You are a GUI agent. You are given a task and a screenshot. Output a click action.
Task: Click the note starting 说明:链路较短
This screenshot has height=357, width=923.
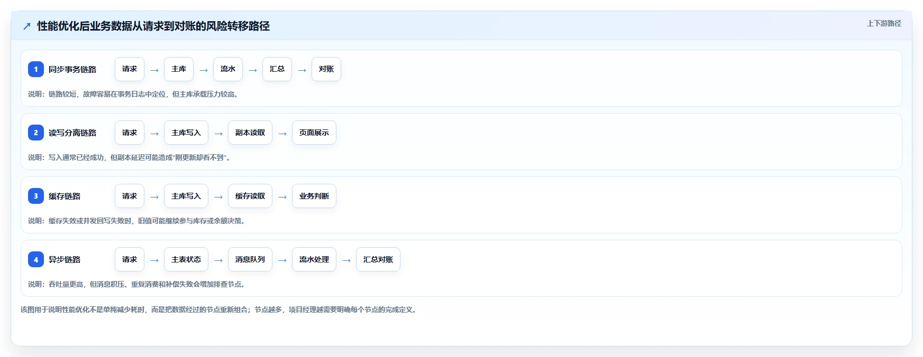pyautogui.click(x=134, y=94)
